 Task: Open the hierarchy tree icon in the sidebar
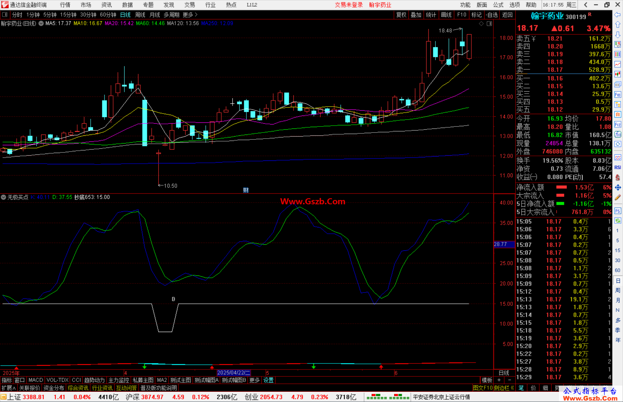pos(618,105)
